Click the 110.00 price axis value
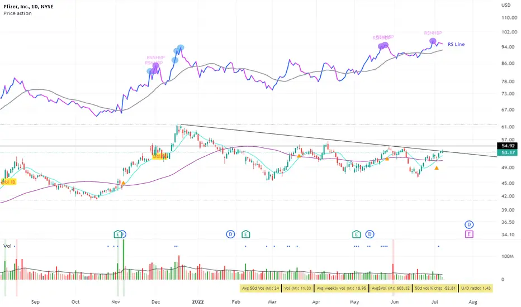The height and width of the screenshot is (307, 521). (509, 18)
